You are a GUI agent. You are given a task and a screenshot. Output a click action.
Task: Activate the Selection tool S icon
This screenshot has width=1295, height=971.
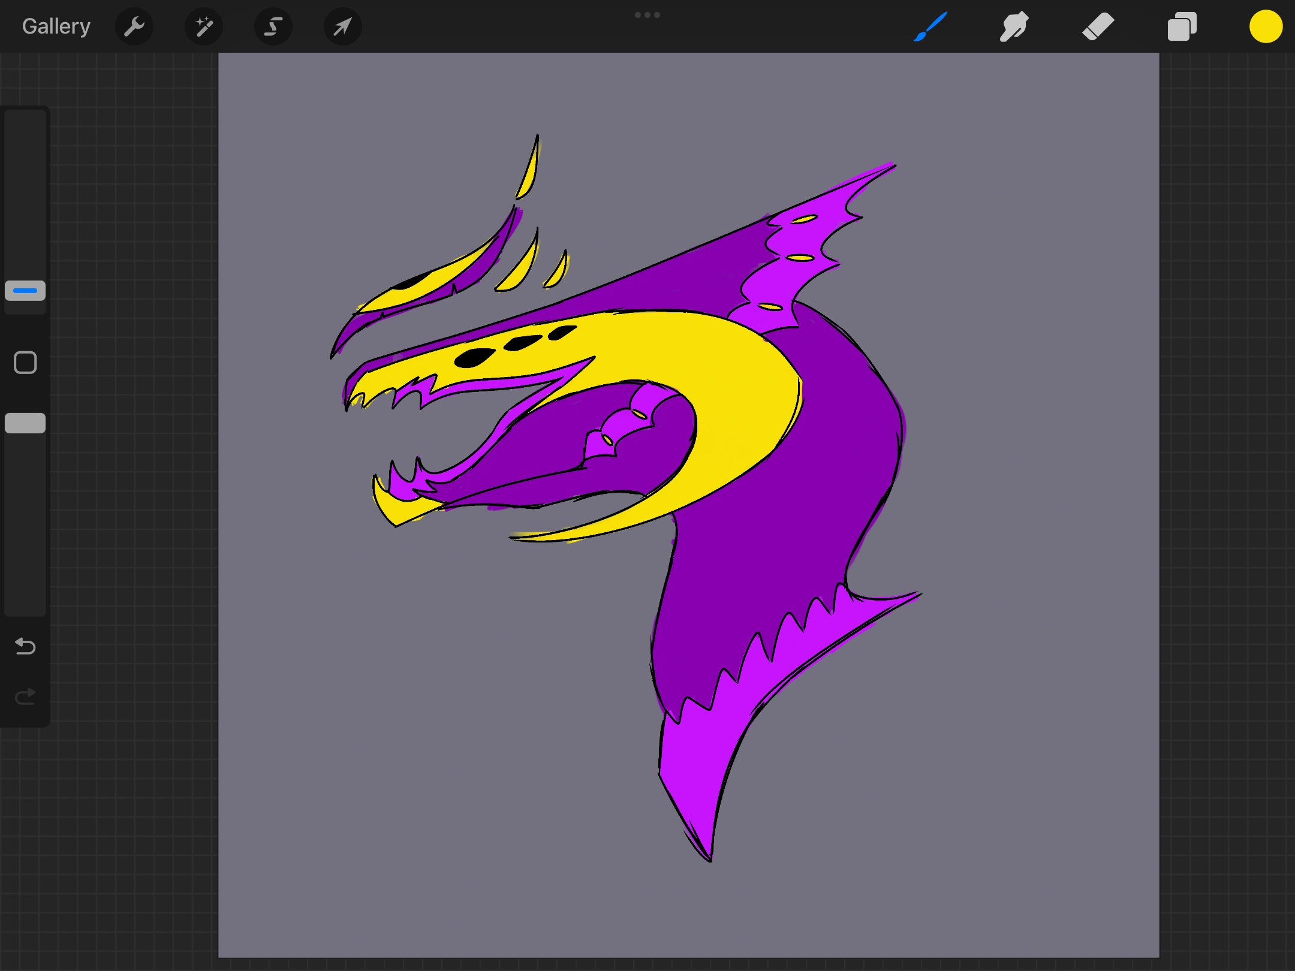(273, 27)
